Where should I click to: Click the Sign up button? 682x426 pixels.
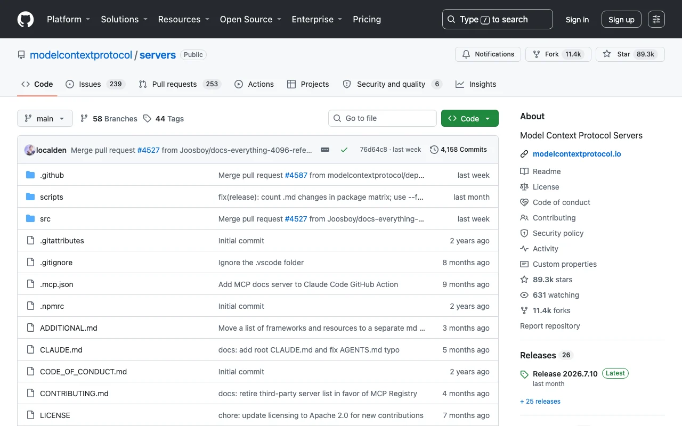621,20
